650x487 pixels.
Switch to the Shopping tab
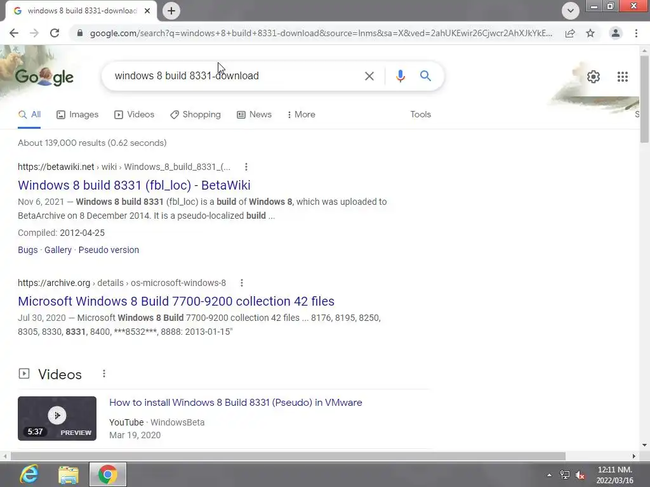coord(196,115)
